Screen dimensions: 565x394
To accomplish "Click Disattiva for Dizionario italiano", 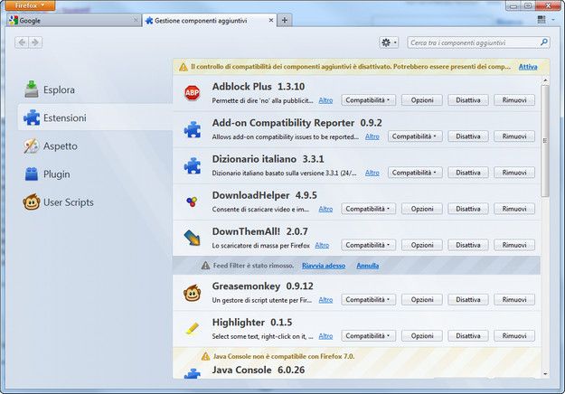I will 468,173.
